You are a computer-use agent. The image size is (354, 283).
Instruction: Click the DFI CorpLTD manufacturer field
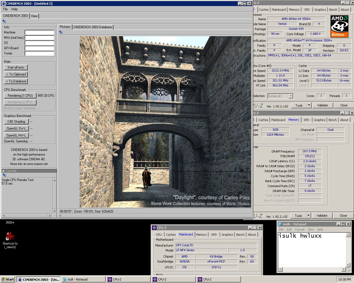tap(216, 245)
